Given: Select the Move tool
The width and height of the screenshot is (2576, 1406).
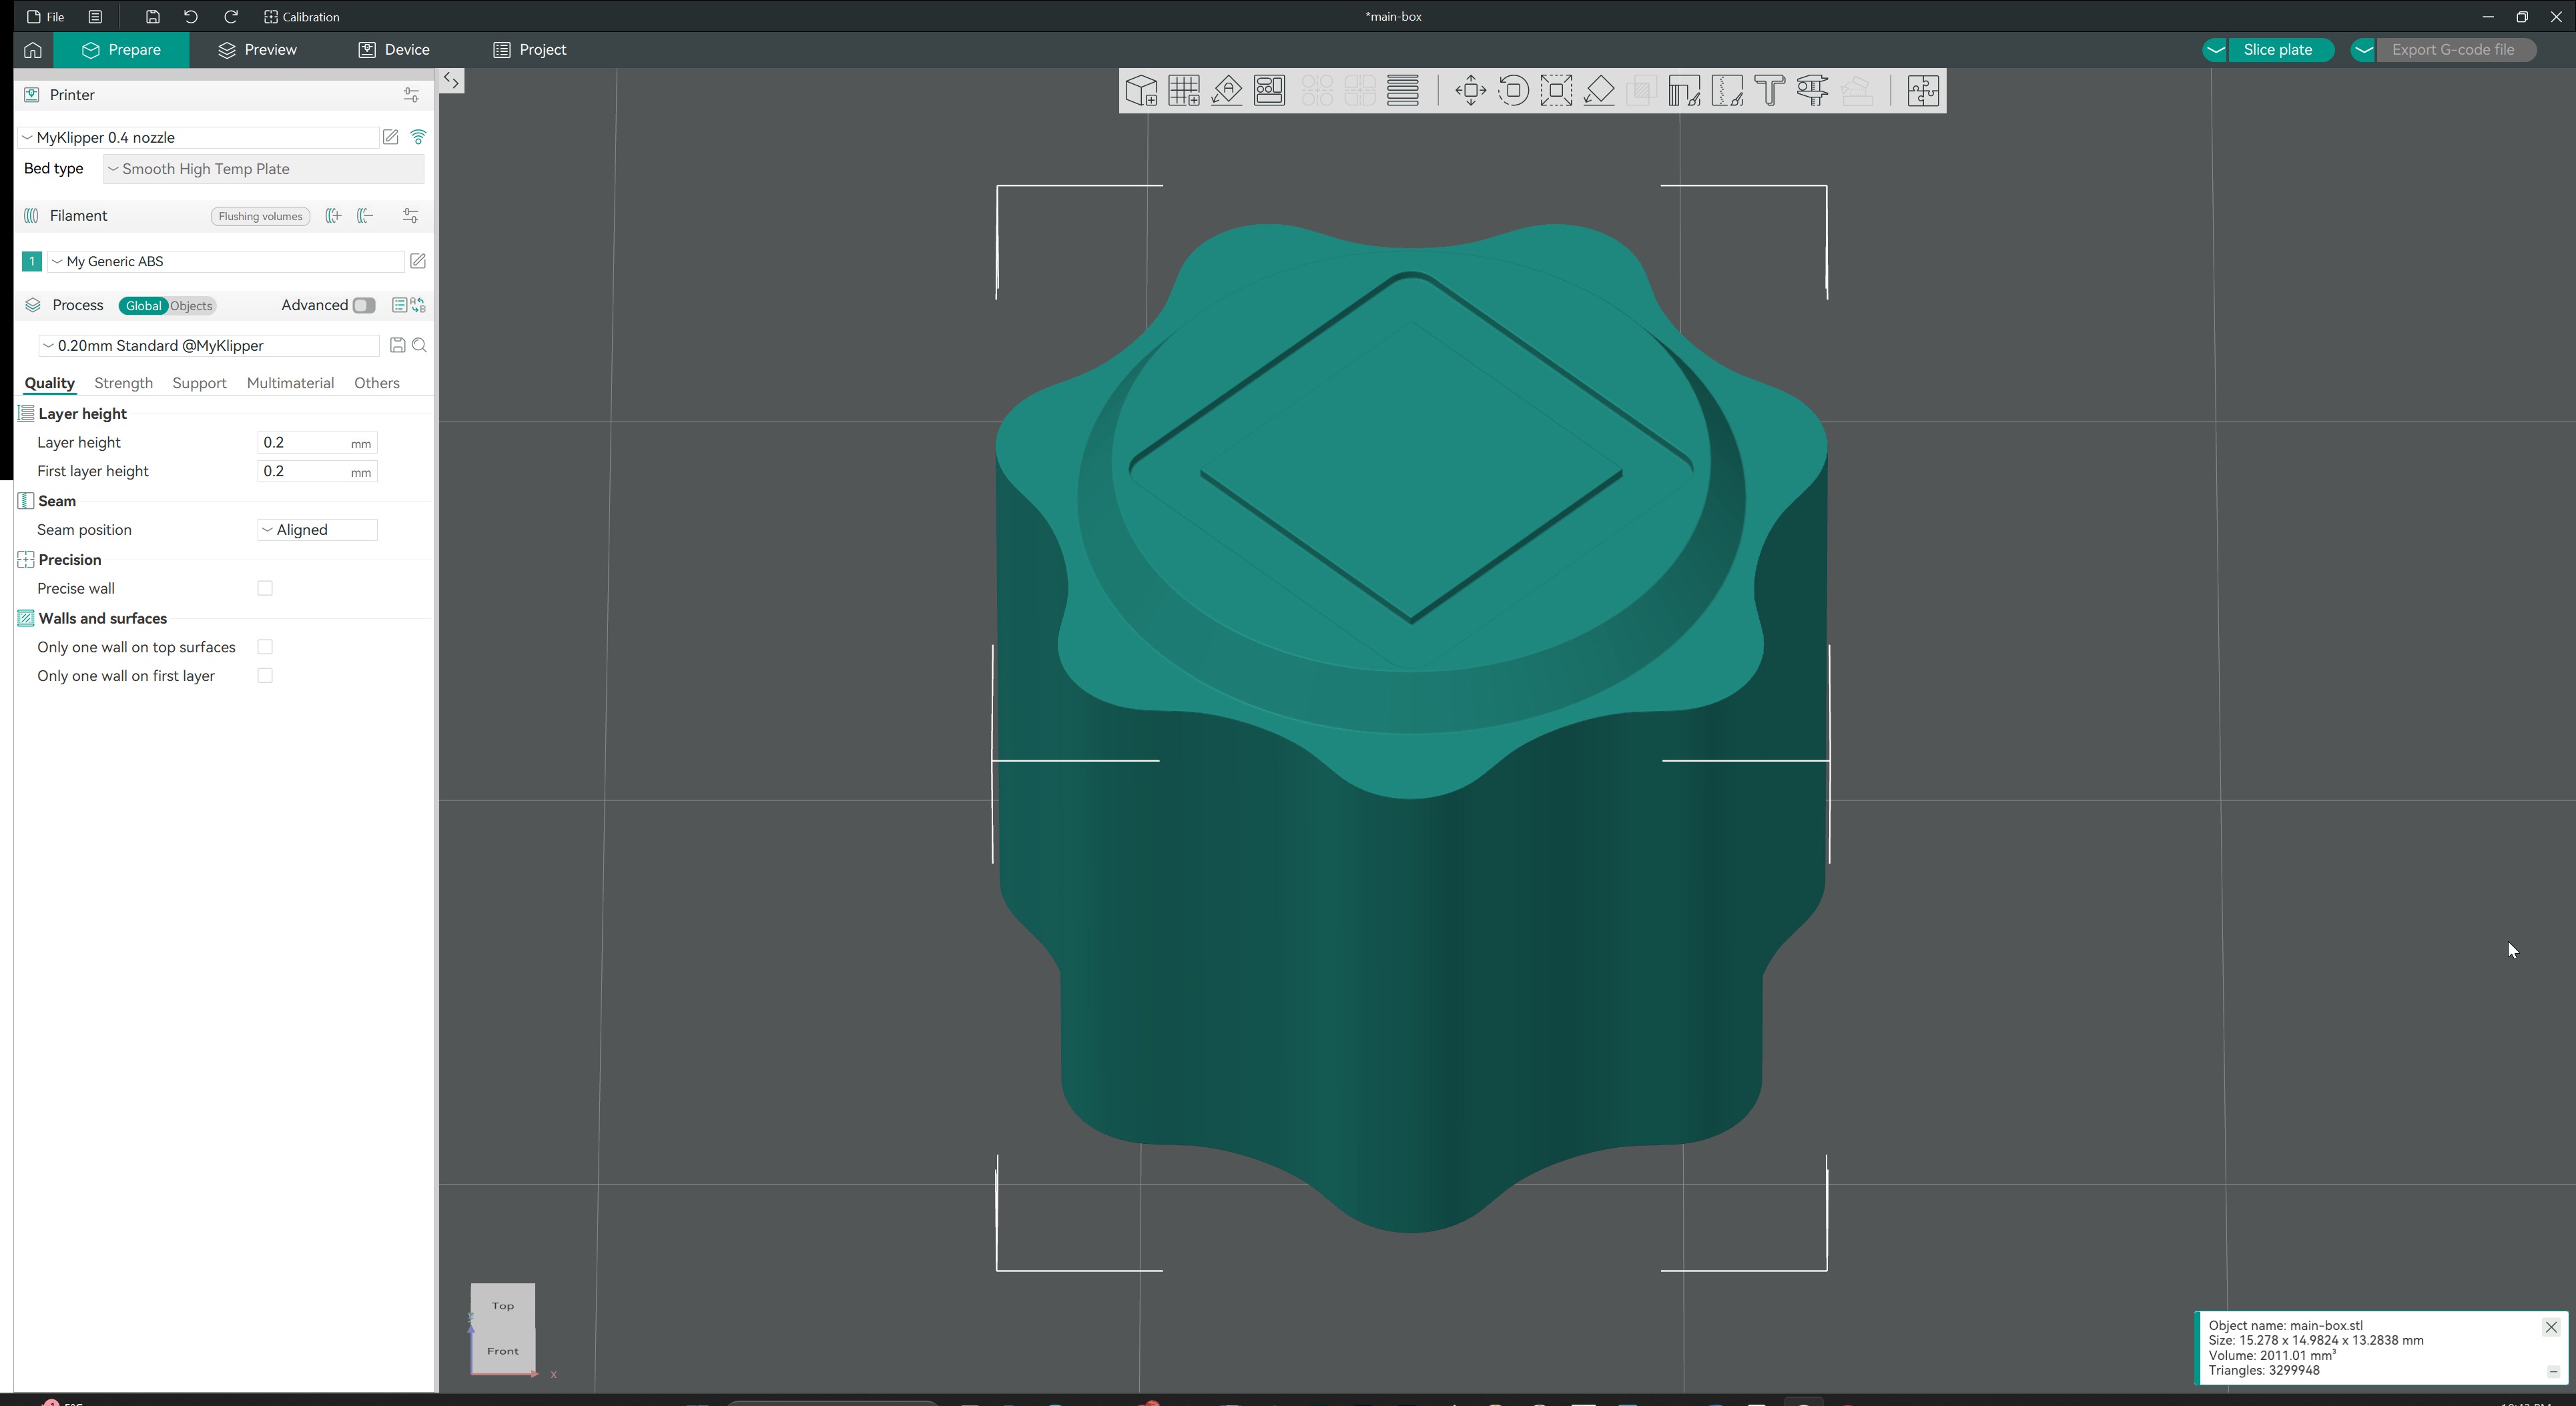Looking at the screenshot, I should point(1470,91).
